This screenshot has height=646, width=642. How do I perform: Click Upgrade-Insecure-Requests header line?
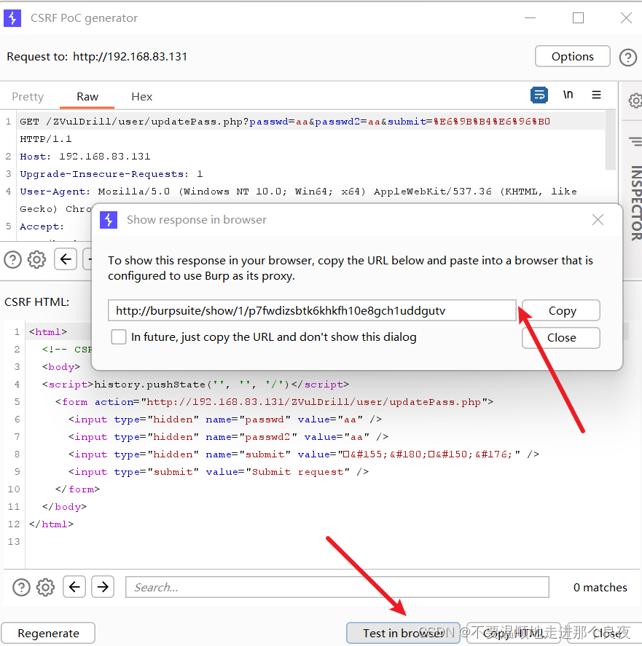click(111, 174)
